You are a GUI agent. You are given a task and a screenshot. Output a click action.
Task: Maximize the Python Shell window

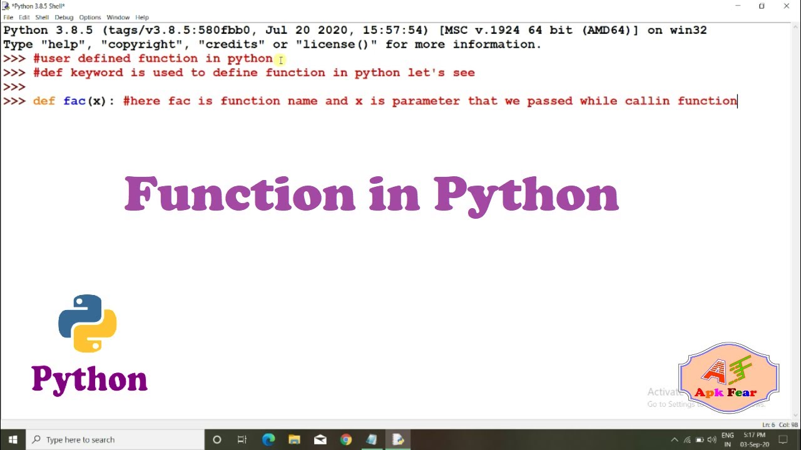point(762,6)
